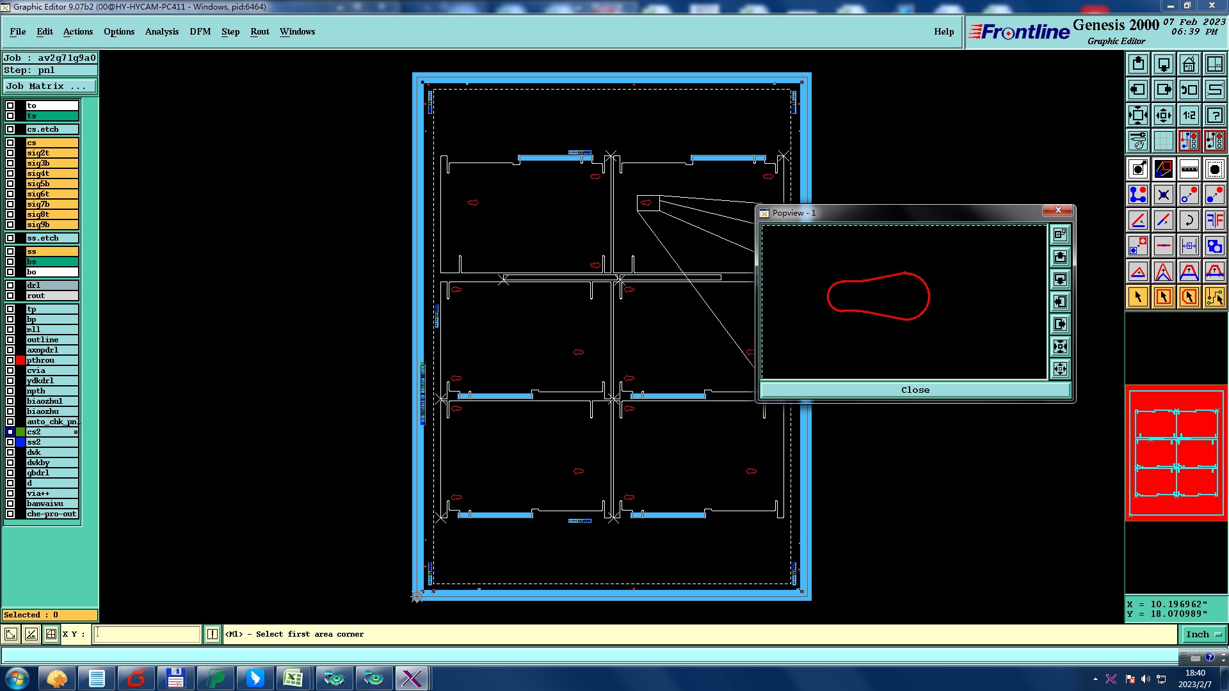This screenshot has height=691, width=1229.
Task: Select the rectangle area selection arrow tool
Action: (x=1163, y=297)
